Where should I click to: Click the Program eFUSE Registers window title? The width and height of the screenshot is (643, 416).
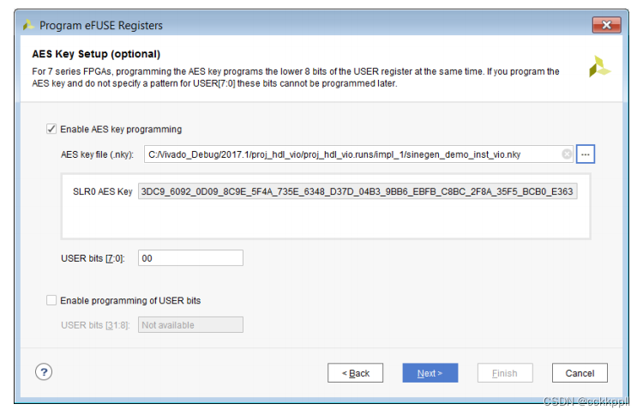(x=101, y=26)
